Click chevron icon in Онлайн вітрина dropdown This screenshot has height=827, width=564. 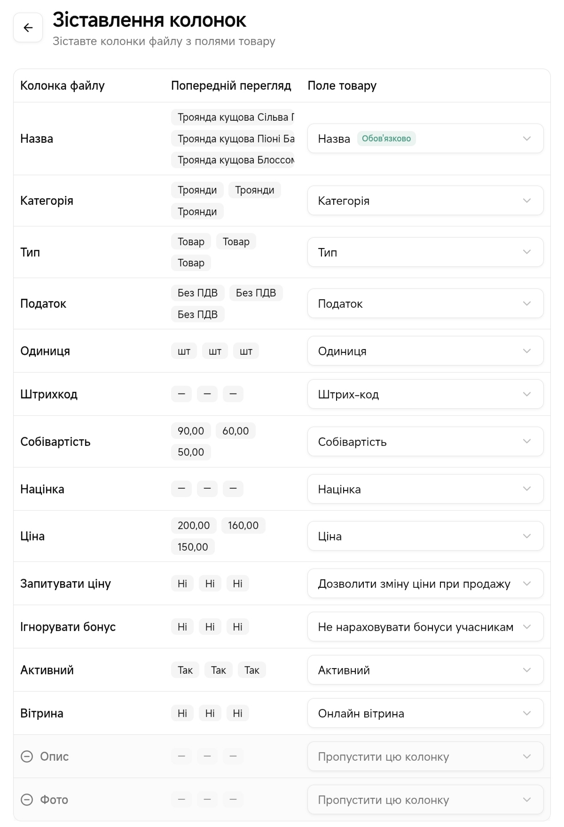point(527,713)
